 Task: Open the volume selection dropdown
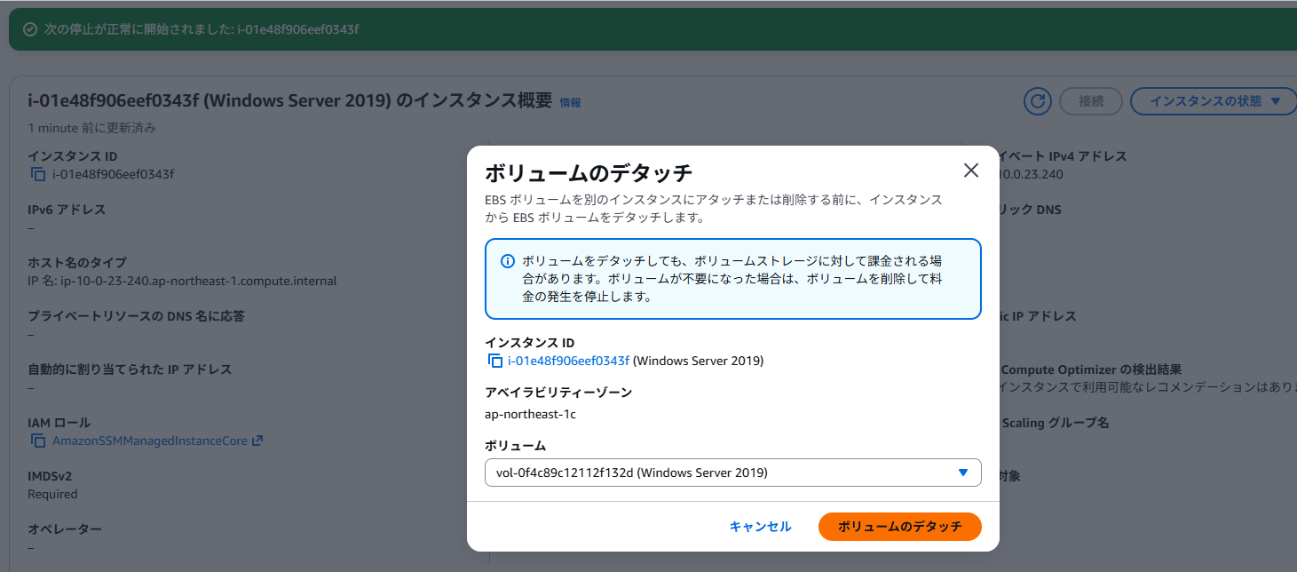732,473
